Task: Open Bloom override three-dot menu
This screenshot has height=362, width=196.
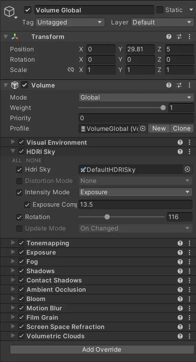Action: pyautogui.click(x=189, y=299)
